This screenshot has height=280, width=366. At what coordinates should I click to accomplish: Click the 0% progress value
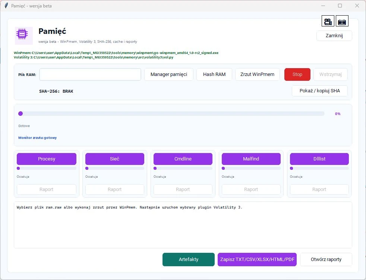point(338,114)
